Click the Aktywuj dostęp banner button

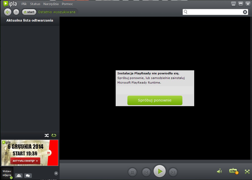coord(25,161)
